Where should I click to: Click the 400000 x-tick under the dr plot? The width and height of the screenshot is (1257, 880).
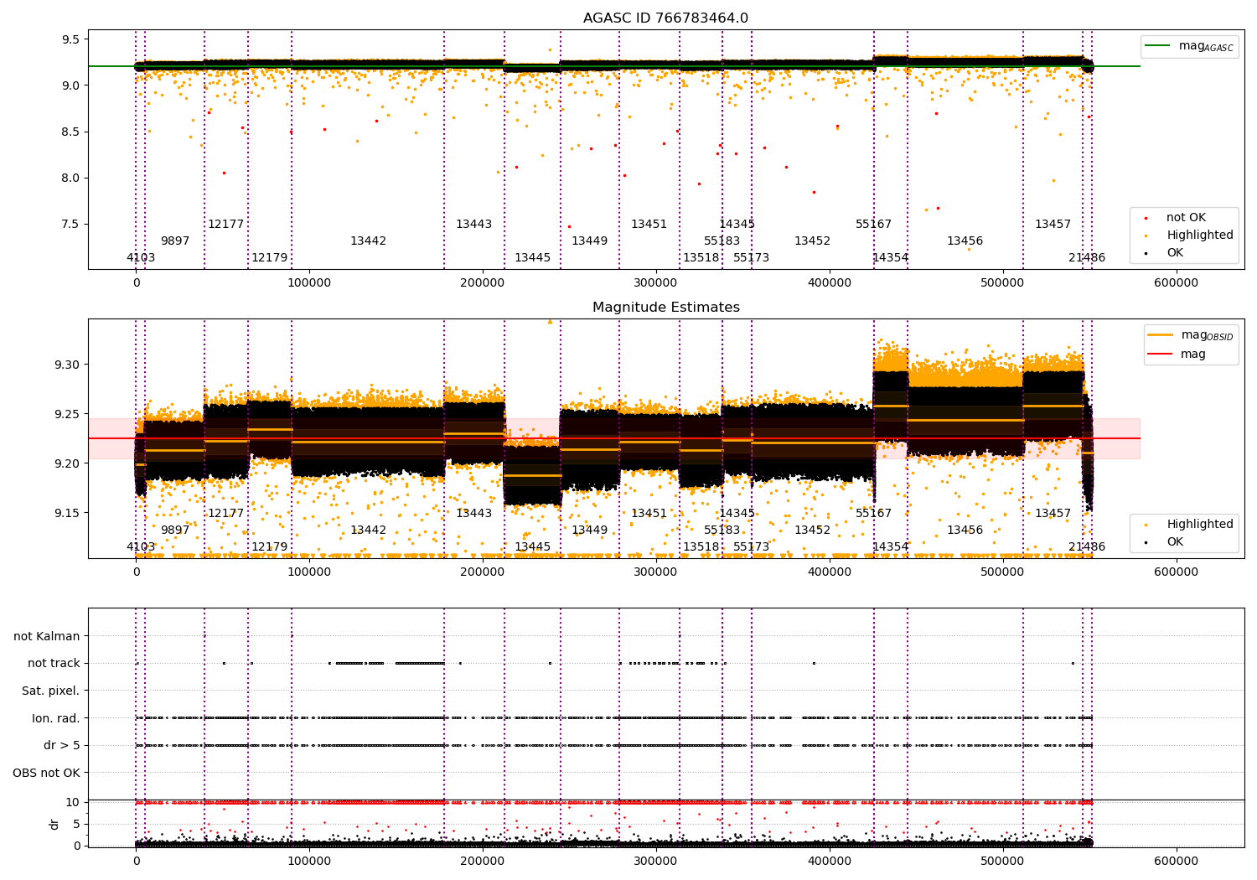click(830, 861)
